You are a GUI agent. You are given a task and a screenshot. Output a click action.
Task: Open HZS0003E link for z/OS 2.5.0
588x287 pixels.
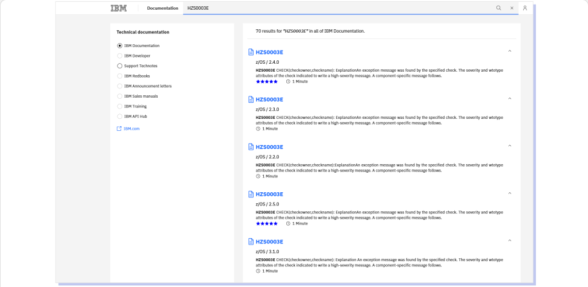269,195
